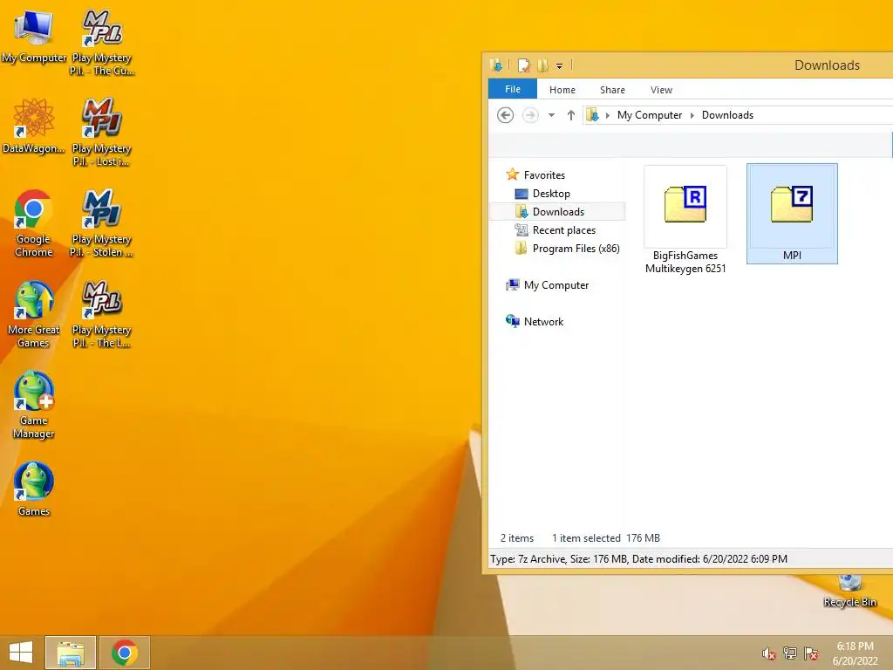This screenshot has height=670, width=893.
Task: Open the Home ribbon tab
Action: 562,90
